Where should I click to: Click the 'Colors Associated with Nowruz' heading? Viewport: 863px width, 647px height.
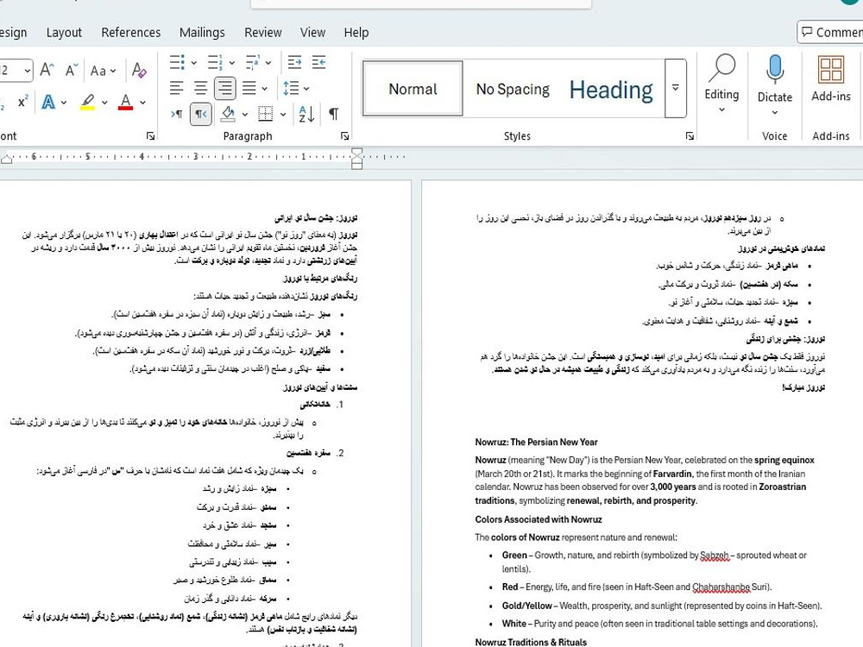[539, 519]
